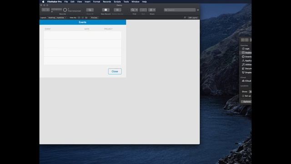Image resolution: width=291 pixels, height=164 pixels.
Task: Select Applications in Finder sidebar
Action: pos(246,61)
